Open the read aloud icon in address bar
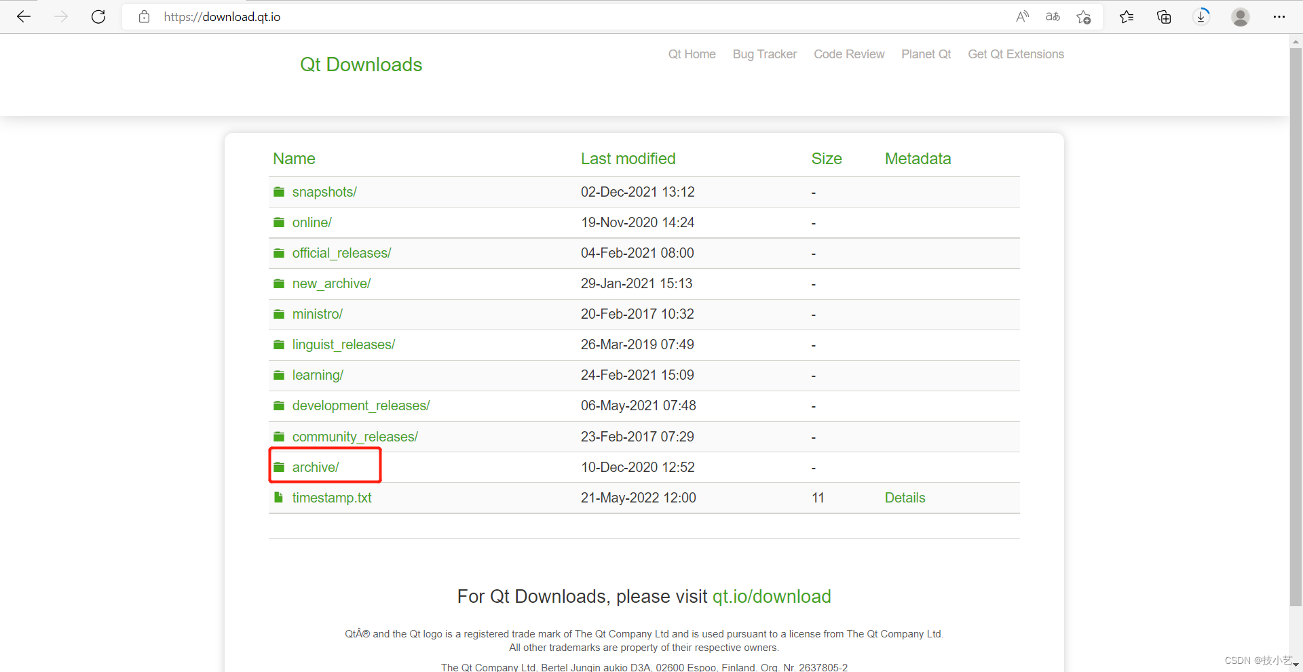The height and width of the screenshot is (672, 1303). pyautogui.click(x=1022, y=17)
